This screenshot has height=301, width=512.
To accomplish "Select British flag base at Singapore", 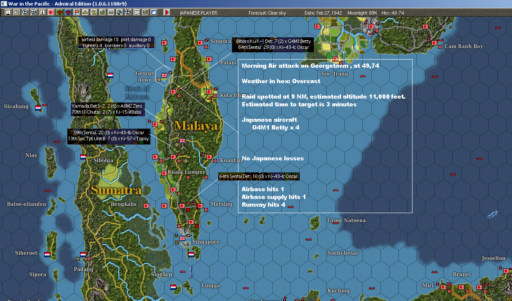I will (x=182, y=238).
